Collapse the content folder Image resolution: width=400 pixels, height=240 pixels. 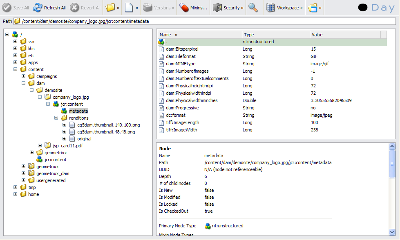point(15,69)
